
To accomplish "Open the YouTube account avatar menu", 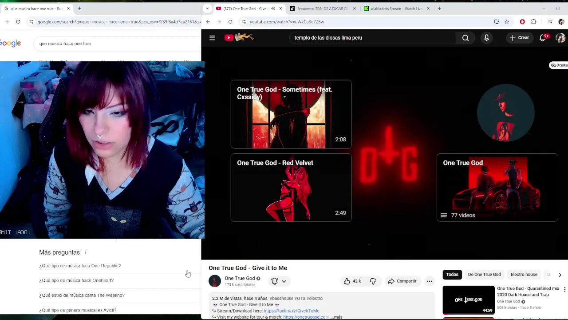I will point(560,38).
